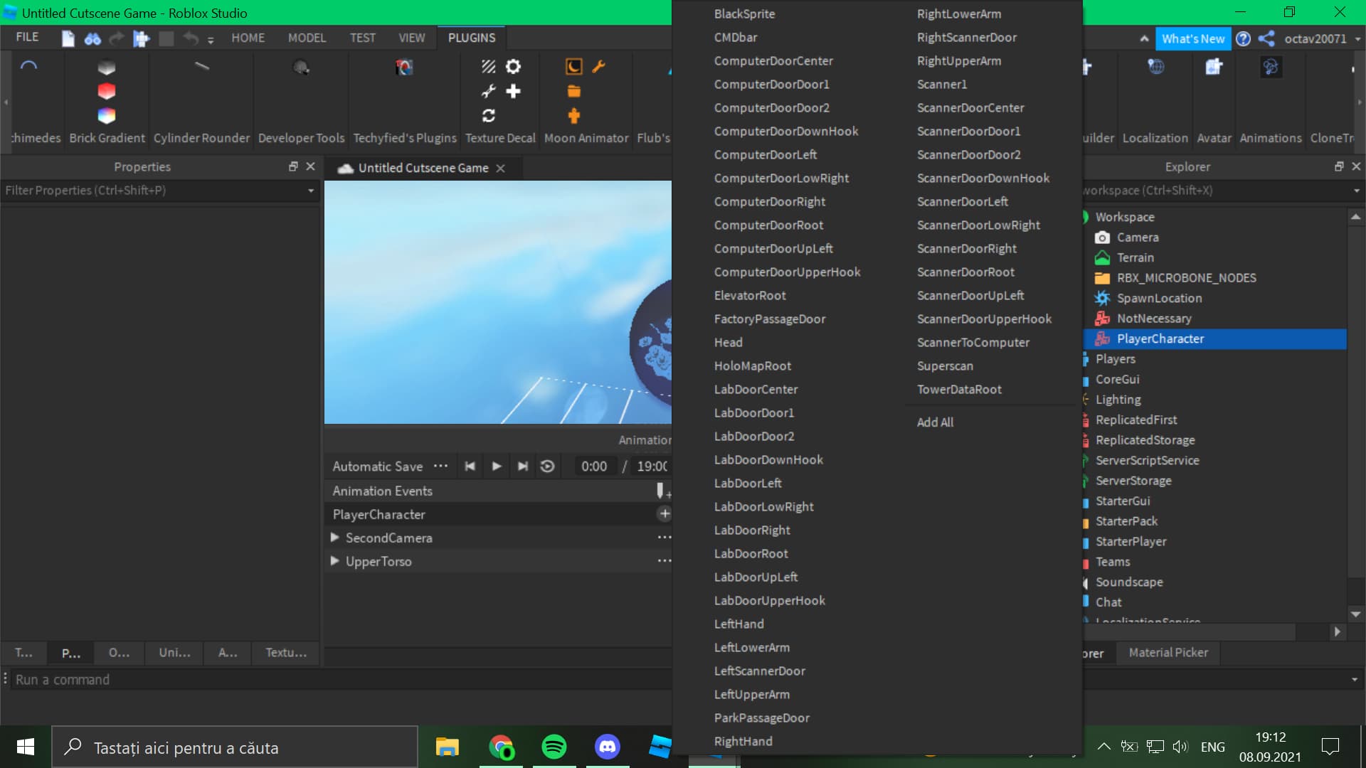Open Moon Animator with the moon icon
The image size is (1366, 768).
point(573,67)
